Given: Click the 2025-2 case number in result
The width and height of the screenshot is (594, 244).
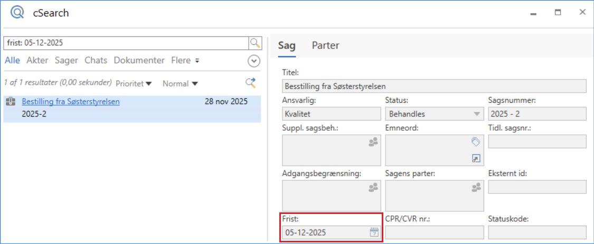Looking at the screenshot, I should pyautogui.click(x=34, y=113).
